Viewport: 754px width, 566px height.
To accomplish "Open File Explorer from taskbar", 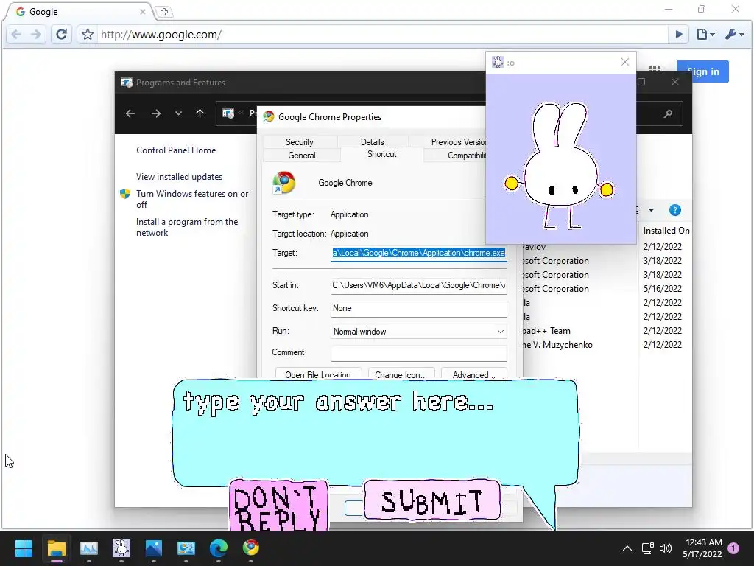I will (x=56, y=548).
